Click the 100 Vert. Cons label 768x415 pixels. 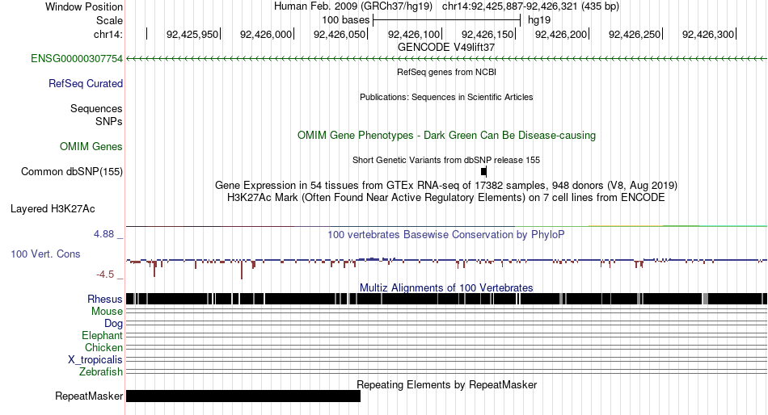click(x=45, y=254)
